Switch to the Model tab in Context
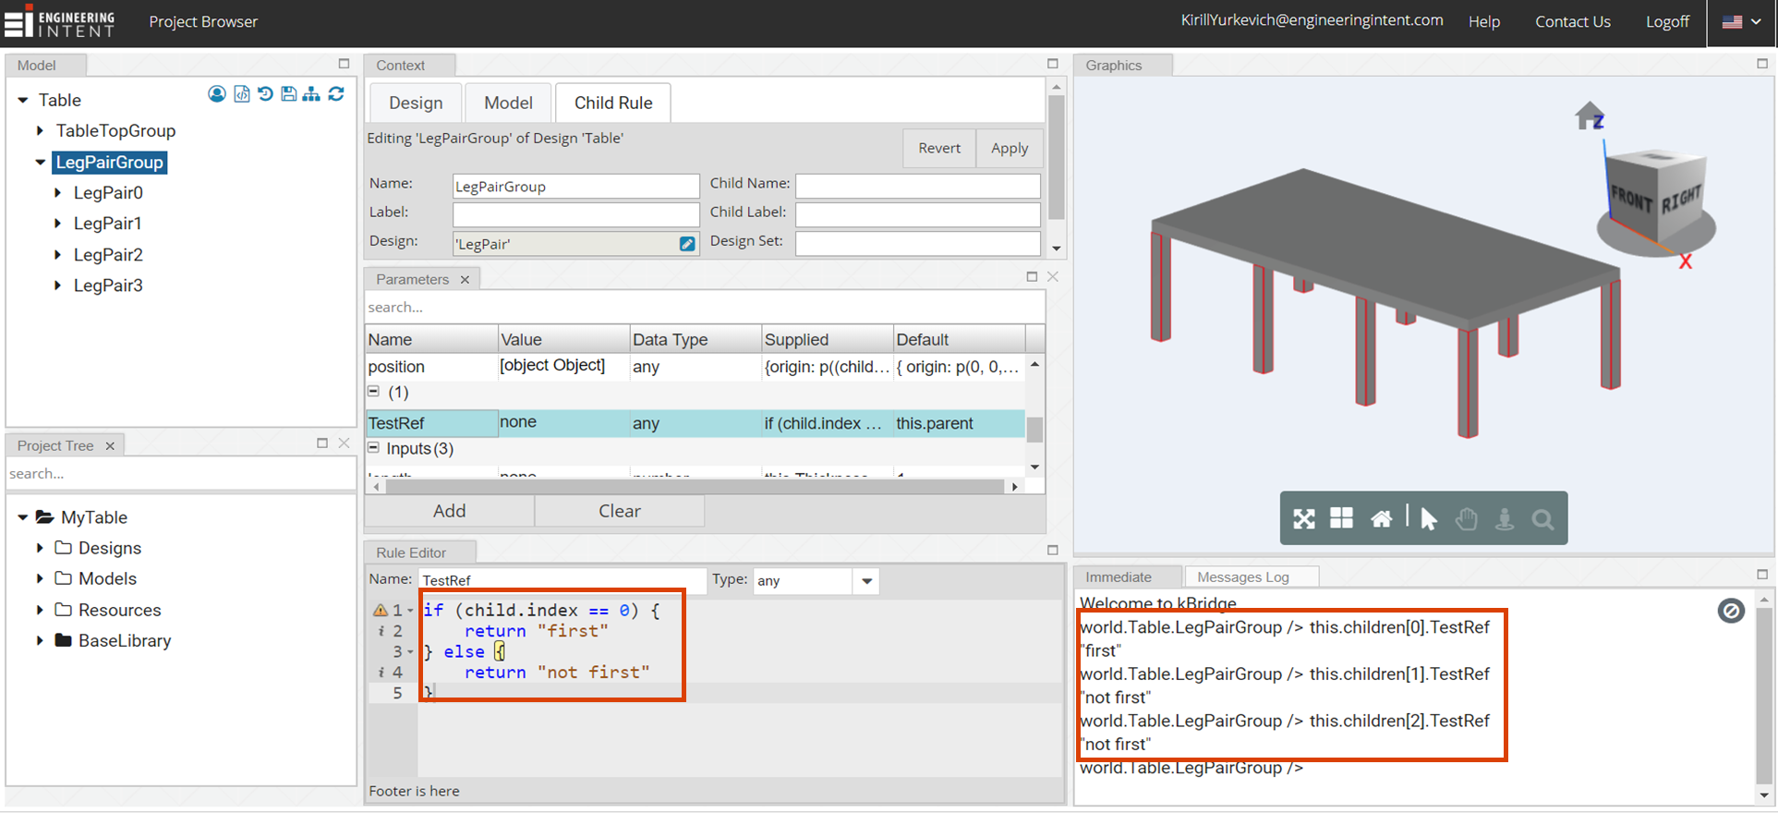1778x813 pixels. (508, 103)
